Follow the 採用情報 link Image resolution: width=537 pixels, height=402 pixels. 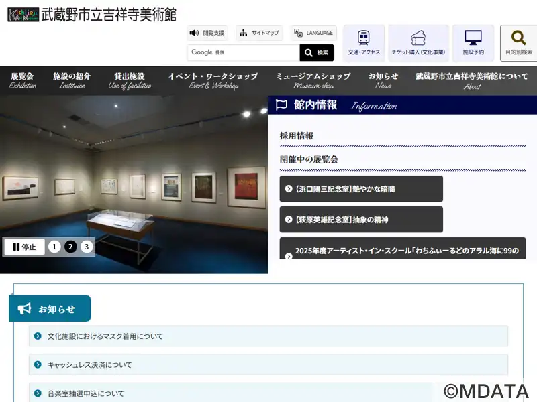pos(297,136)
